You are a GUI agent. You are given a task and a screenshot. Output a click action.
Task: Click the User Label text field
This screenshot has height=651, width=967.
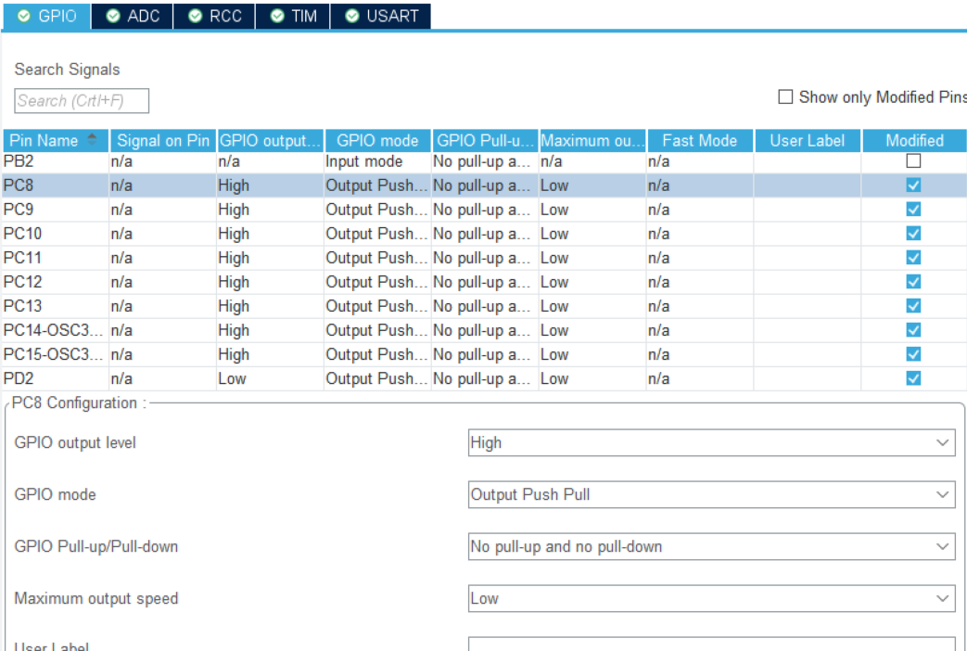(711, 644)
